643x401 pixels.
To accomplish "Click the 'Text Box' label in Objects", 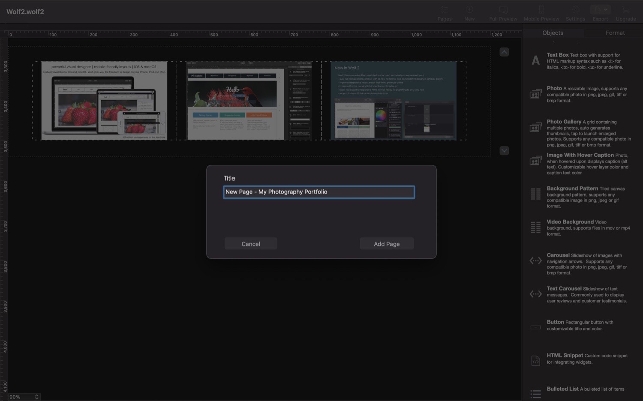I will click(x=557, y=55).
